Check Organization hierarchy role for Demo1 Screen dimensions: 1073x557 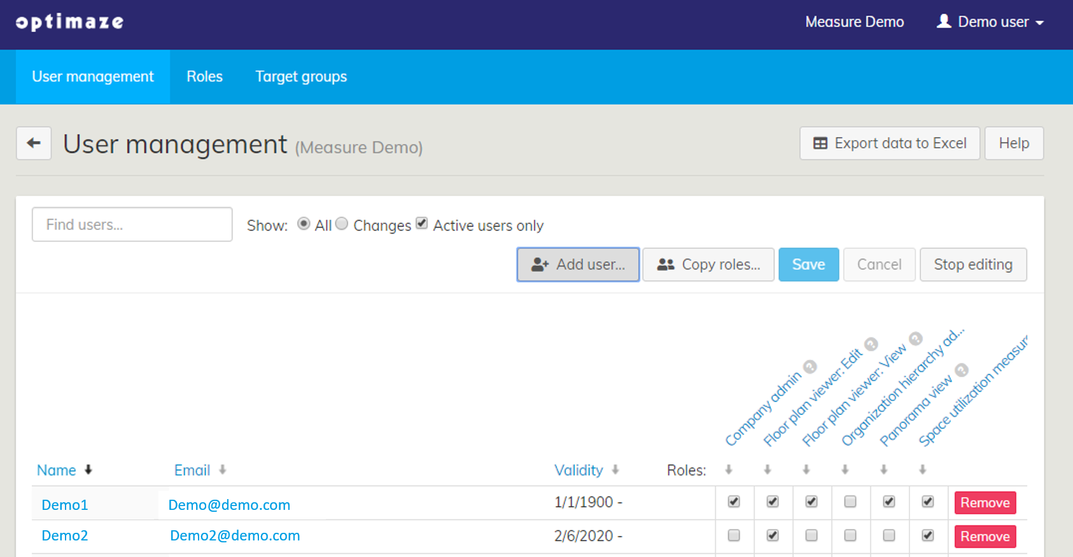(850, 502)
